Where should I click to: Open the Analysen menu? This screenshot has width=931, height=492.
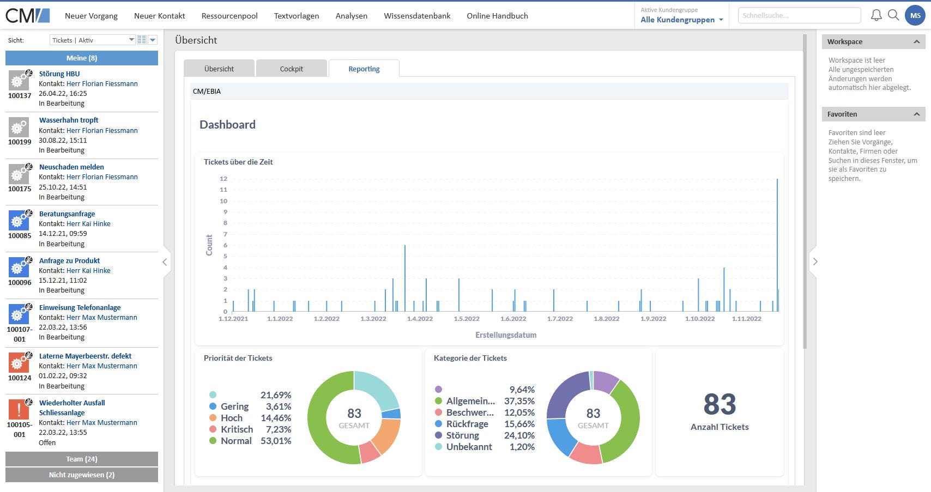coord(352,16)
